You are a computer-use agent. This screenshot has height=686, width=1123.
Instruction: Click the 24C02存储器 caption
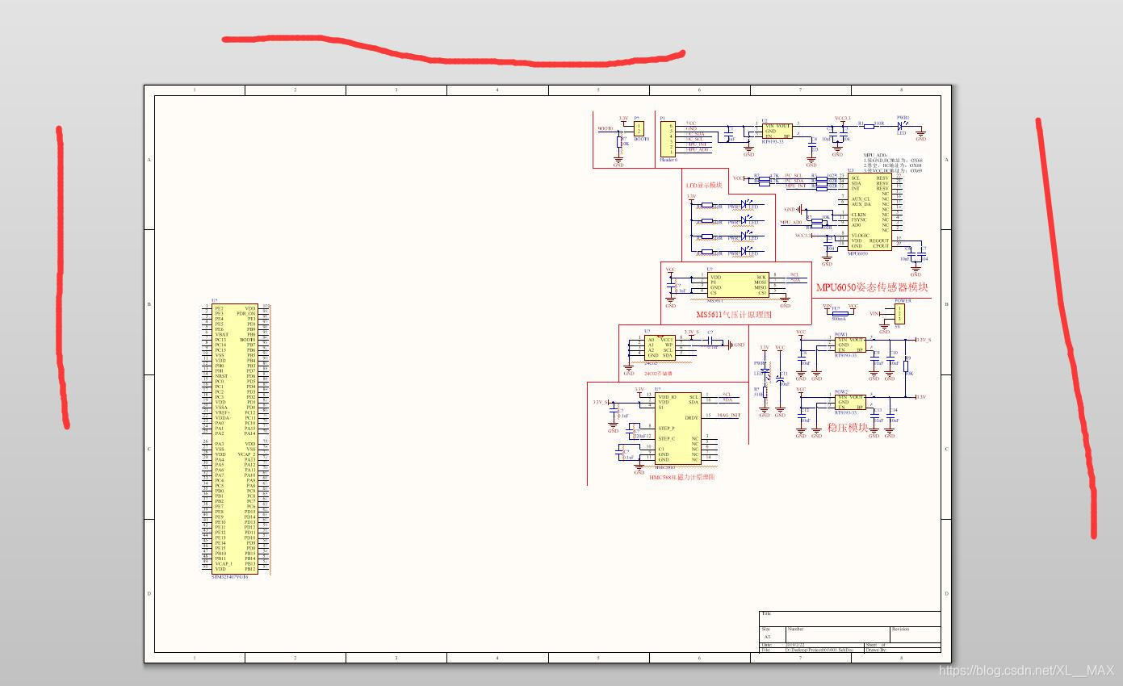[657, 374]
